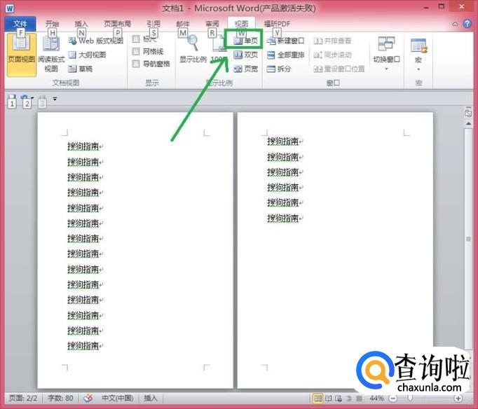This screenshot has width=478, height=409.
Task: Click 重设窗口位置 reset window position
Action: pos(339,69)
